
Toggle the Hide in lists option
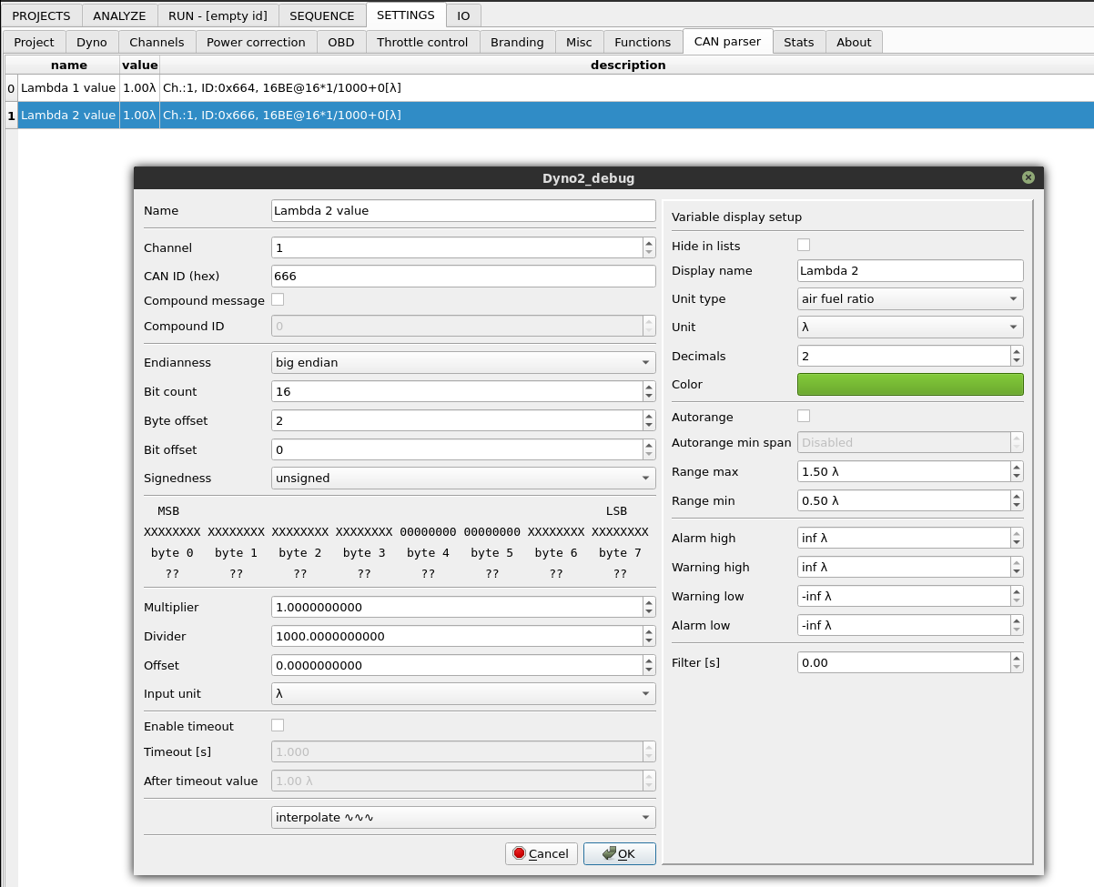804,245
